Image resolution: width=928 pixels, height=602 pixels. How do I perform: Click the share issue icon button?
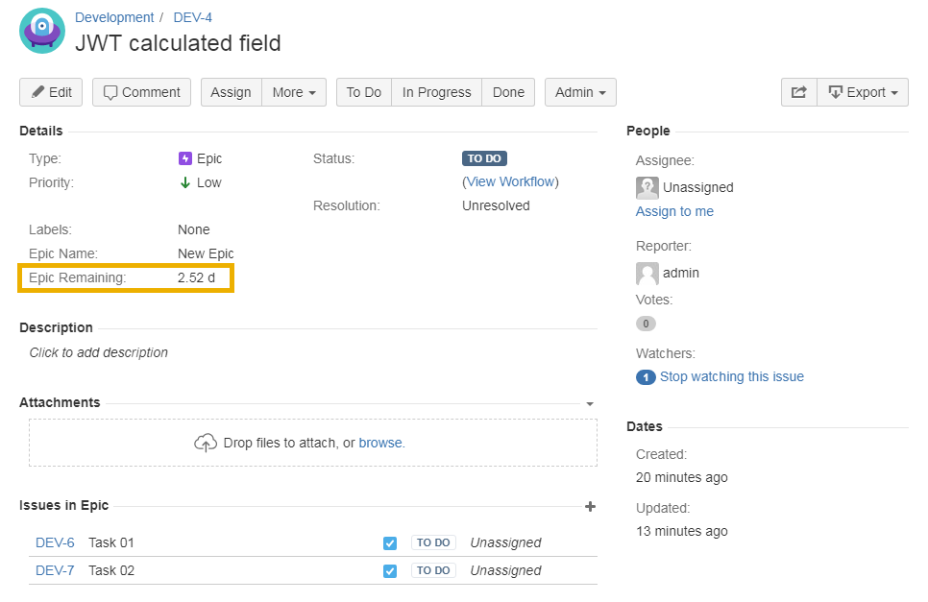point(799,92)
